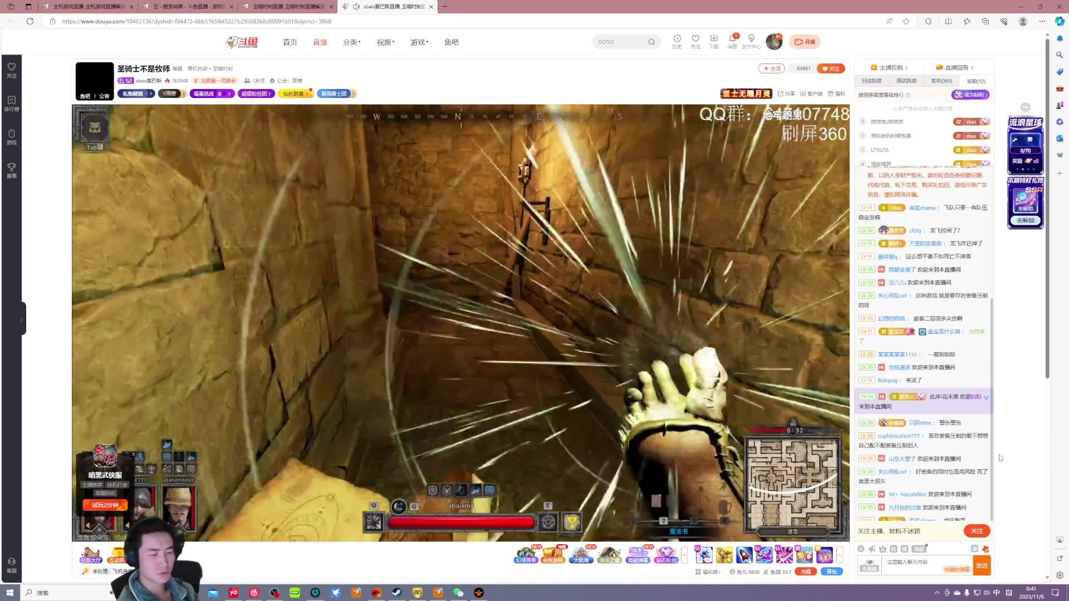Select the 直播 navigation item
1069x601 pixels.
coord(320,42)
